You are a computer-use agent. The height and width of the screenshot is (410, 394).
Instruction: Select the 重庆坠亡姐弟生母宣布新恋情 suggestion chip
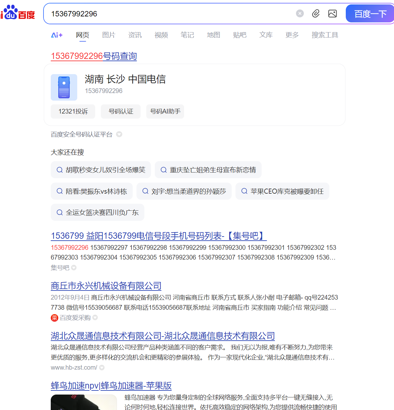pos(208,170)
